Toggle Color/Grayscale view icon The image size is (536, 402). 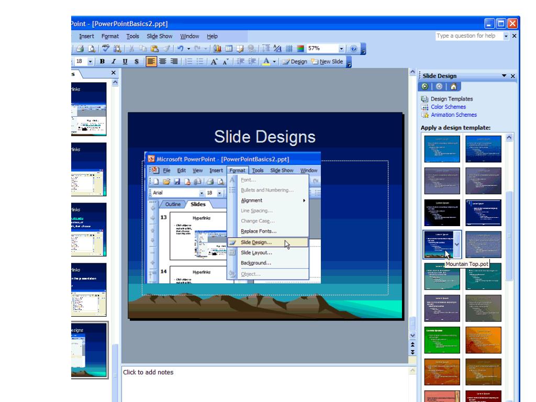coord(300,49)
